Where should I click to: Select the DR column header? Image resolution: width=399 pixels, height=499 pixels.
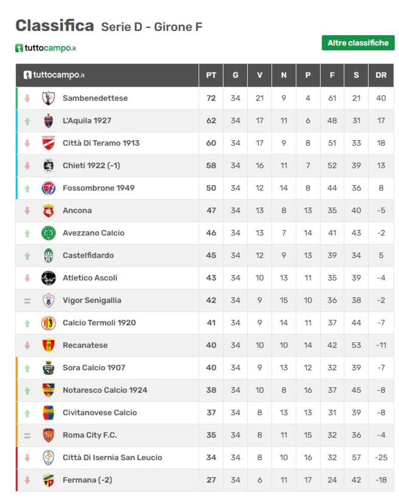pyautogui.click(x=381, y=75)
